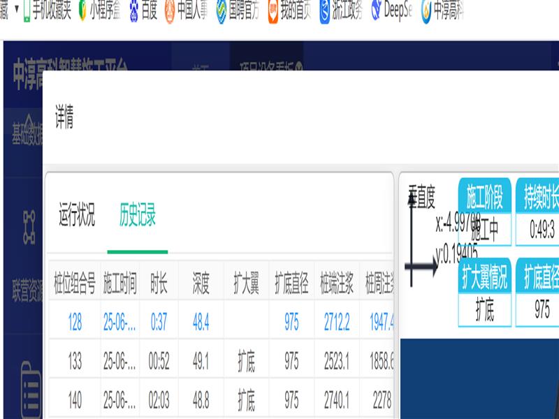
Task: Click pile group number 128 link
Action: 75,321
